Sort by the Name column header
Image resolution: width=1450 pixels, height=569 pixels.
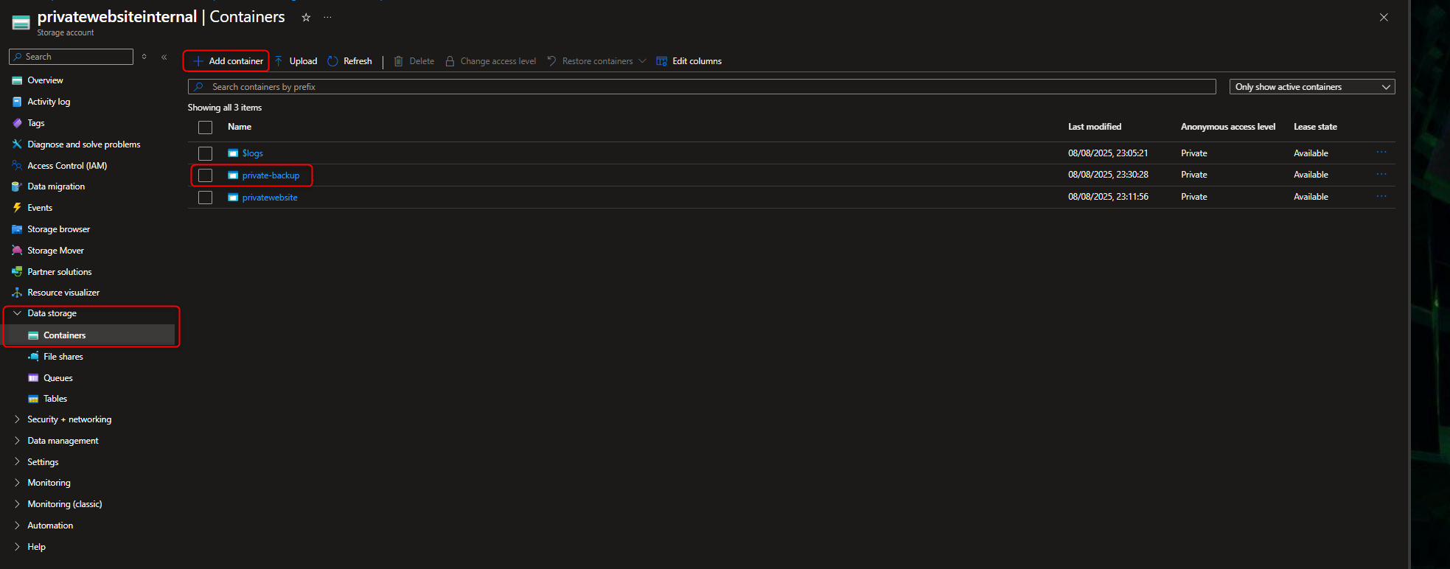point(240,127)
